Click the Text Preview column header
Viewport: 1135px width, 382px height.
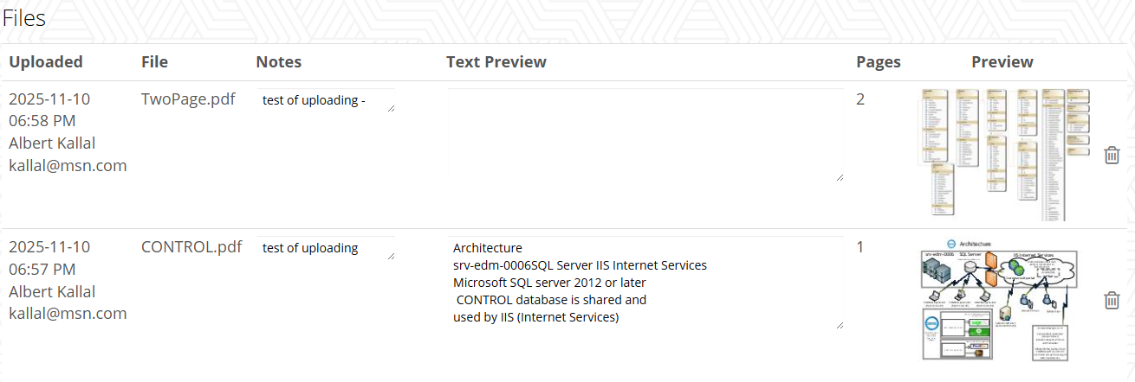(x=496, y=61)
